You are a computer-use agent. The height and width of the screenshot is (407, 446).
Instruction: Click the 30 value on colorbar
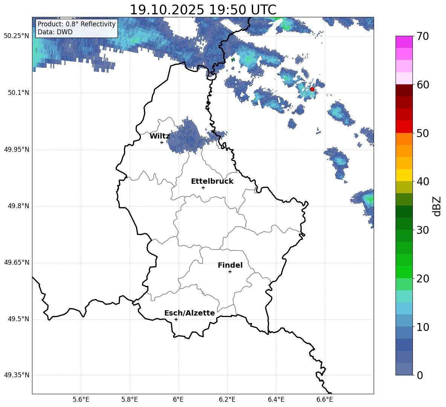(x=423, y=230)
